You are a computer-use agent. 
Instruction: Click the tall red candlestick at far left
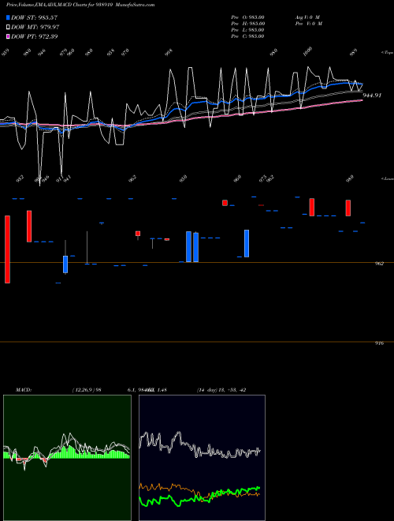click(x=7, y=249)
